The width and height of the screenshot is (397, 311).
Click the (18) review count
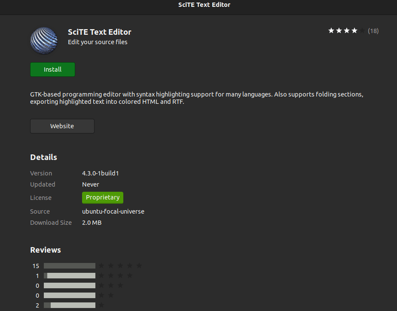tap(373, 31)
